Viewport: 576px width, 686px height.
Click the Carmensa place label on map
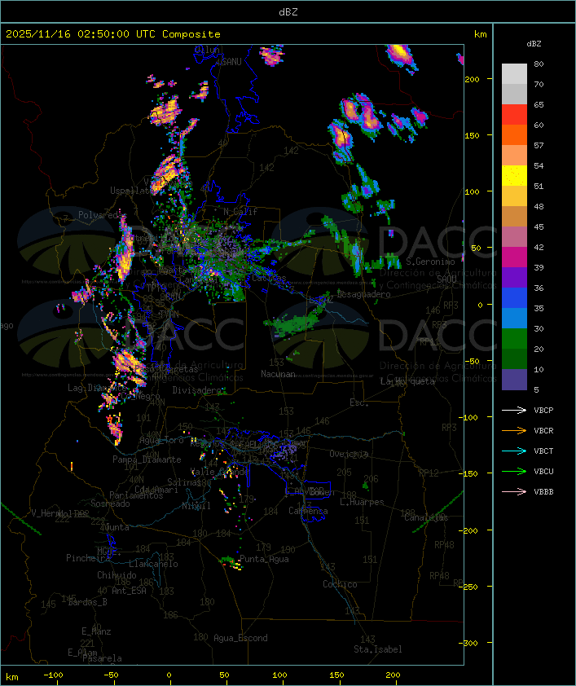[x=308, y=511]
